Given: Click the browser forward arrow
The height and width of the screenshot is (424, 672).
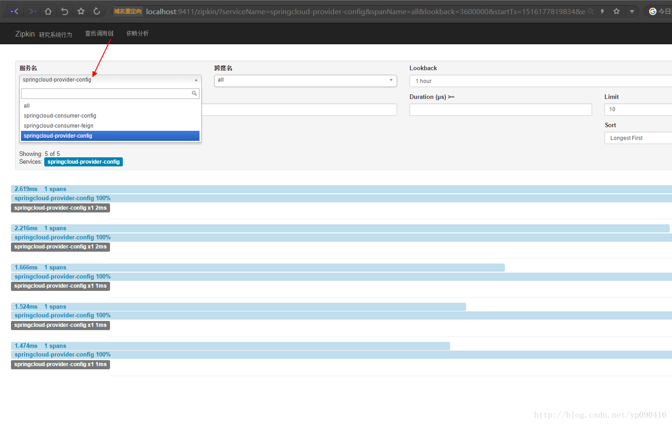Looking at the screenshot, I should point(31,11).
